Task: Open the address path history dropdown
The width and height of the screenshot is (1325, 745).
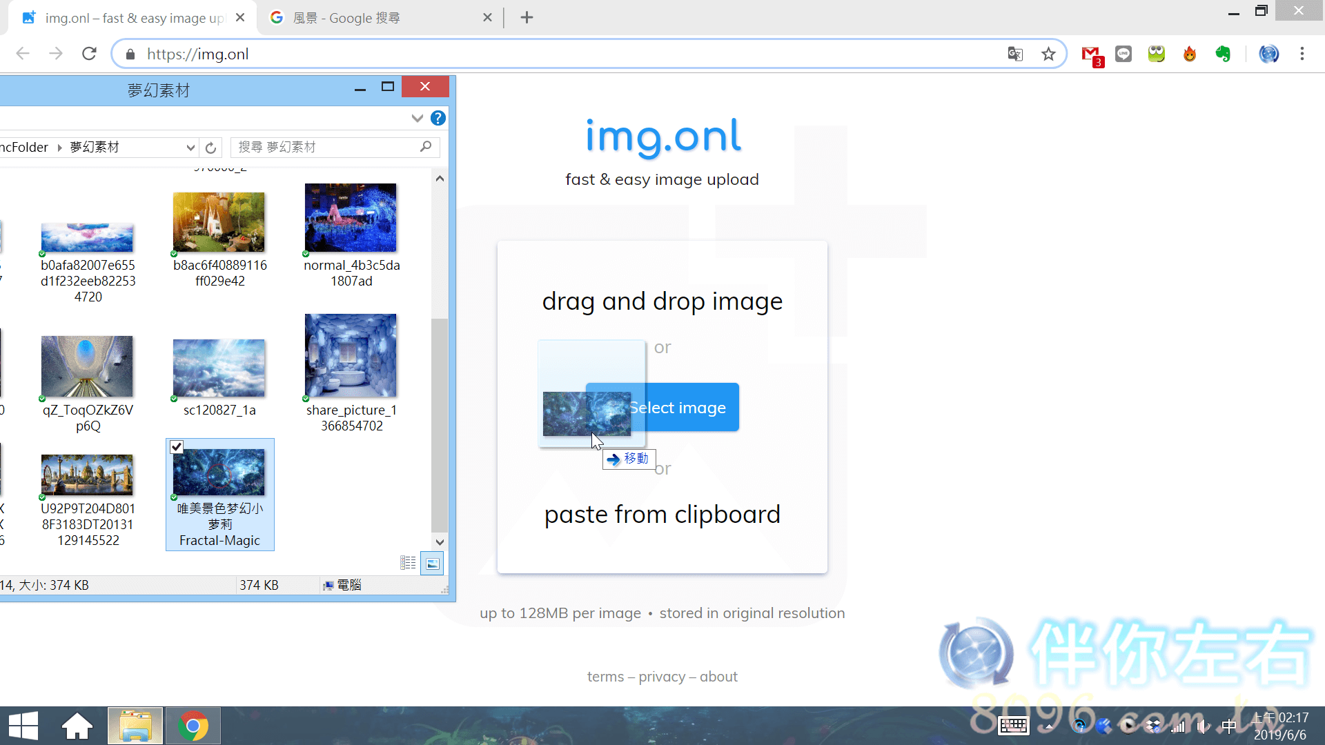Action: pyautogui.click(x=190, y=148)
